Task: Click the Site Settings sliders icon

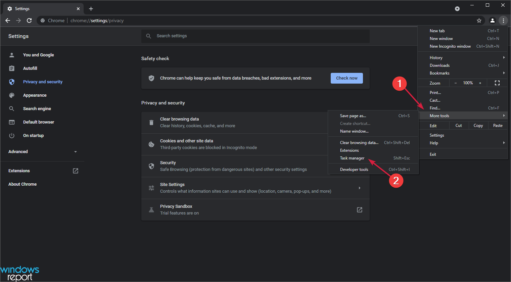Action: (151, 188)
